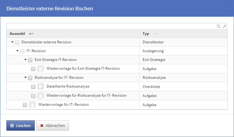234x137 pixels.
Task: Select the Detaillierte Risikoanalyse checkbox
Action: [x=33, y=87]
